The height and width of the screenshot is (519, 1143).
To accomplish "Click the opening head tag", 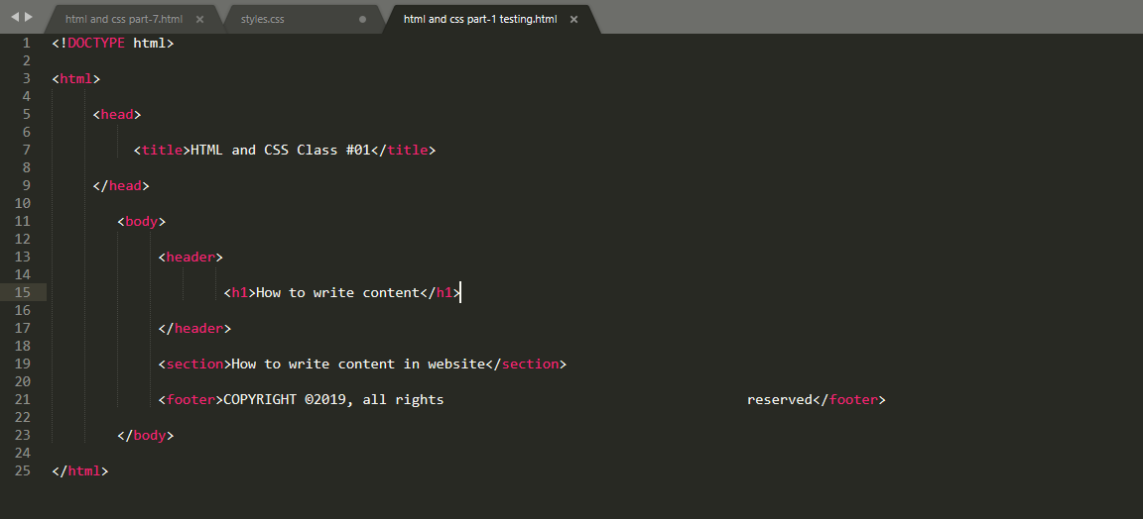I will point(117,114).
